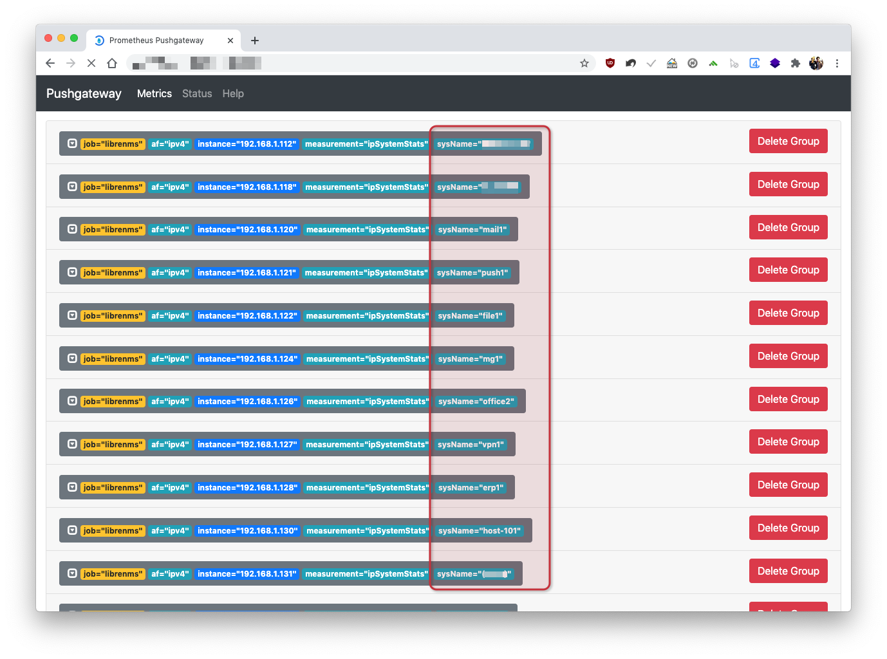Click the forward navigation arrow
The width and height of the screenshot is (887, 659).
point(70,63)
